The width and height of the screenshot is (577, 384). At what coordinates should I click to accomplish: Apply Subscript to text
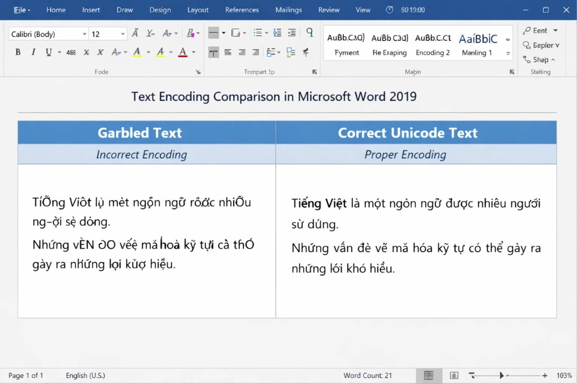pos(86,52)
